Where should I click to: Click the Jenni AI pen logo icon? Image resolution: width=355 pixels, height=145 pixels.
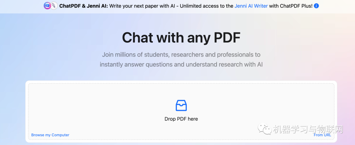[54, 6]
